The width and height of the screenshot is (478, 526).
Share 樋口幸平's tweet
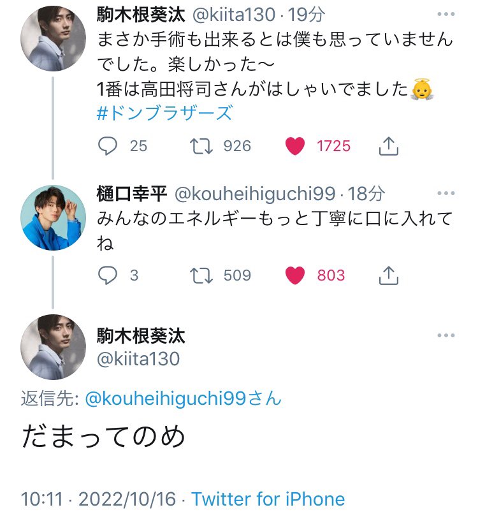(388, 275)
